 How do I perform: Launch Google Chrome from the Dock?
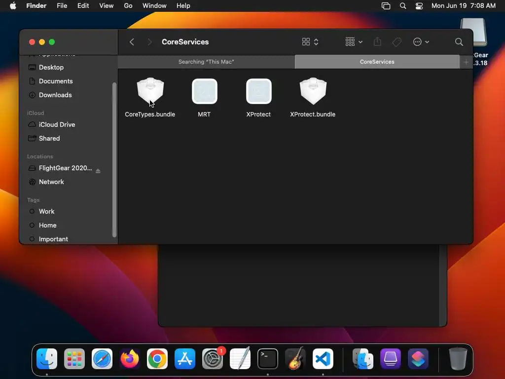[157, 359]
